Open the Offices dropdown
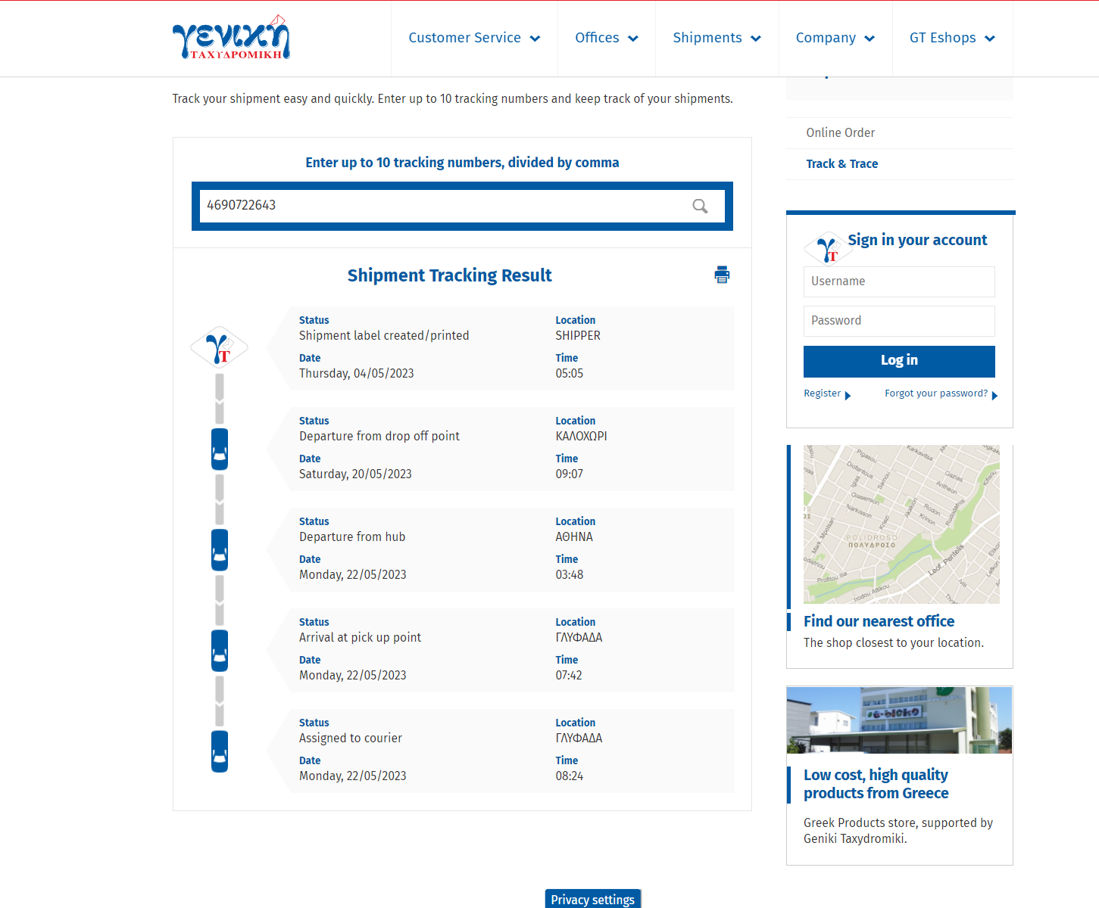The image size is (1099, 908). 606,38
